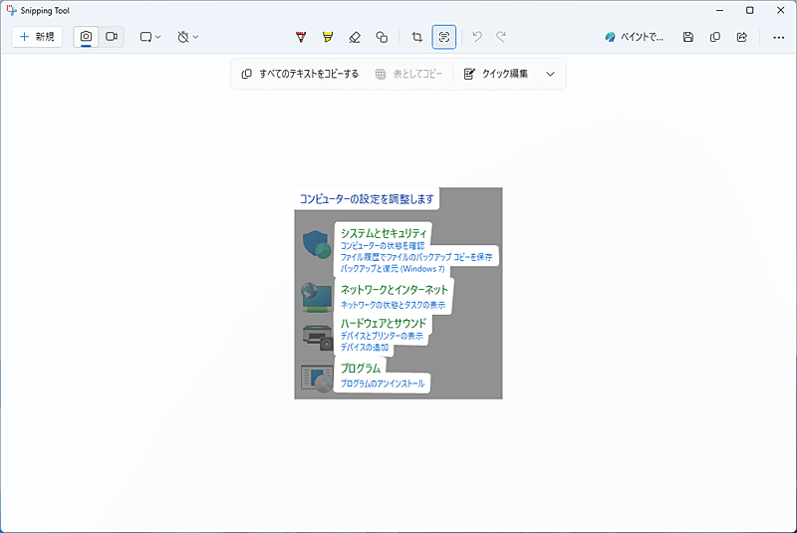
Task: Open the three-dot more options menu
Action: (778, 37)
